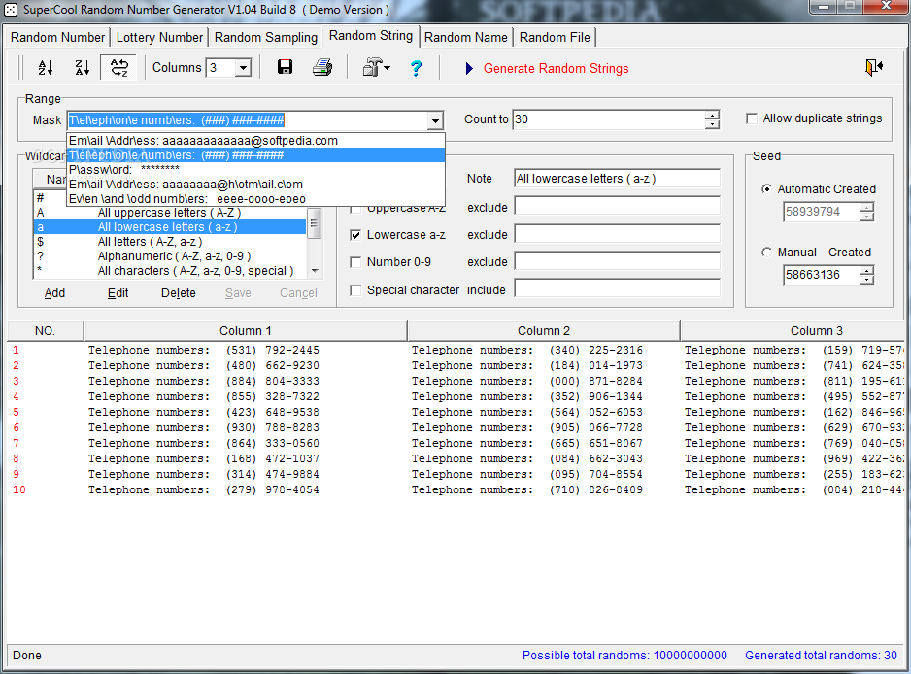Switch to Random Number tab
Viewport: 911px width, 674px height.
point(57,37)
